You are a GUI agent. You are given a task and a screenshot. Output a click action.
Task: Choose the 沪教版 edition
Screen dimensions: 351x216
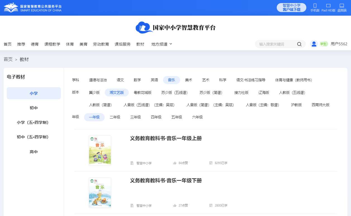(297, 105)
